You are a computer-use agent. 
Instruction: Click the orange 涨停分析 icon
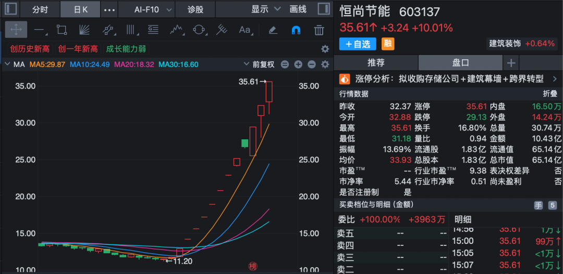[345, 79]
